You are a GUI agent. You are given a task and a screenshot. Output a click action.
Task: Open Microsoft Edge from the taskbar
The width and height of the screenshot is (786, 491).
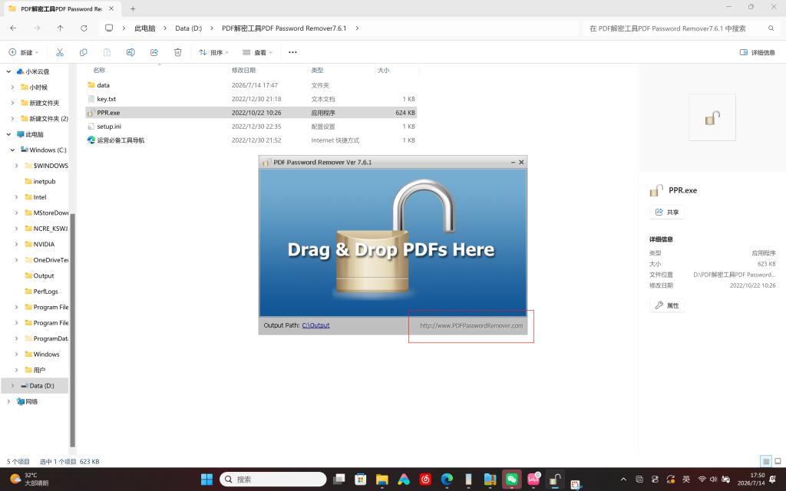(x=447, y=479)
